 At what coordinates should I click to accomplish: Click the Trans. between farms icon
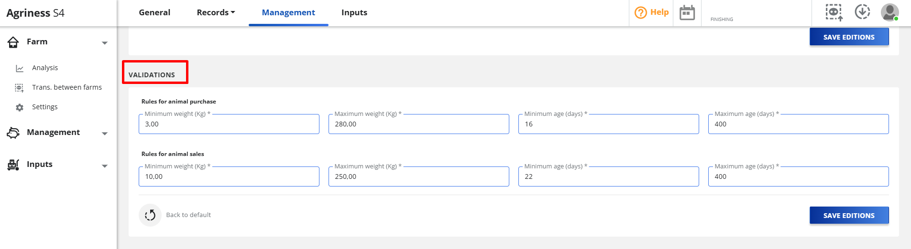(19, 88)
